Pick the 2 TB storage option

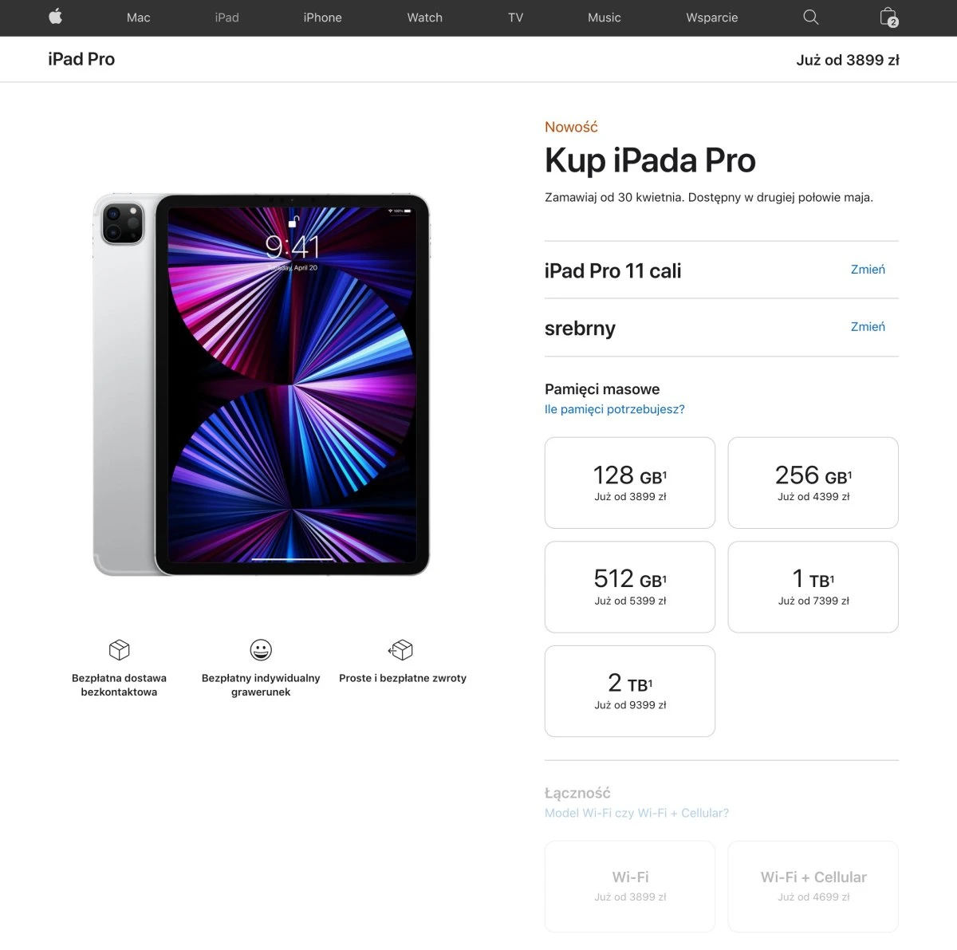click(630, 691)
